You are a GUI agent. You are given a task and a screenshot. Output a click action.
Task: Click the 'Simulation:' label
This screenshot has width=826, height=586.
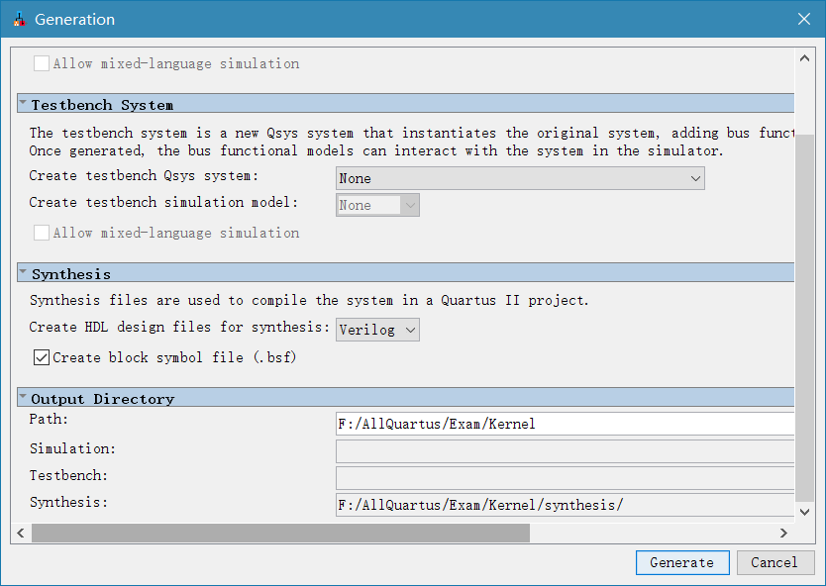click(x=72, y=448)
